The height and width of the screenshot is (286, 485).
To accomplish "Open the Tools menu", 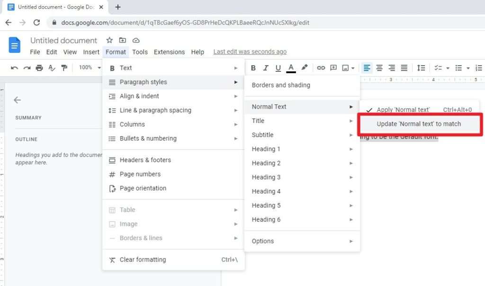I will (x=140, y=52).
